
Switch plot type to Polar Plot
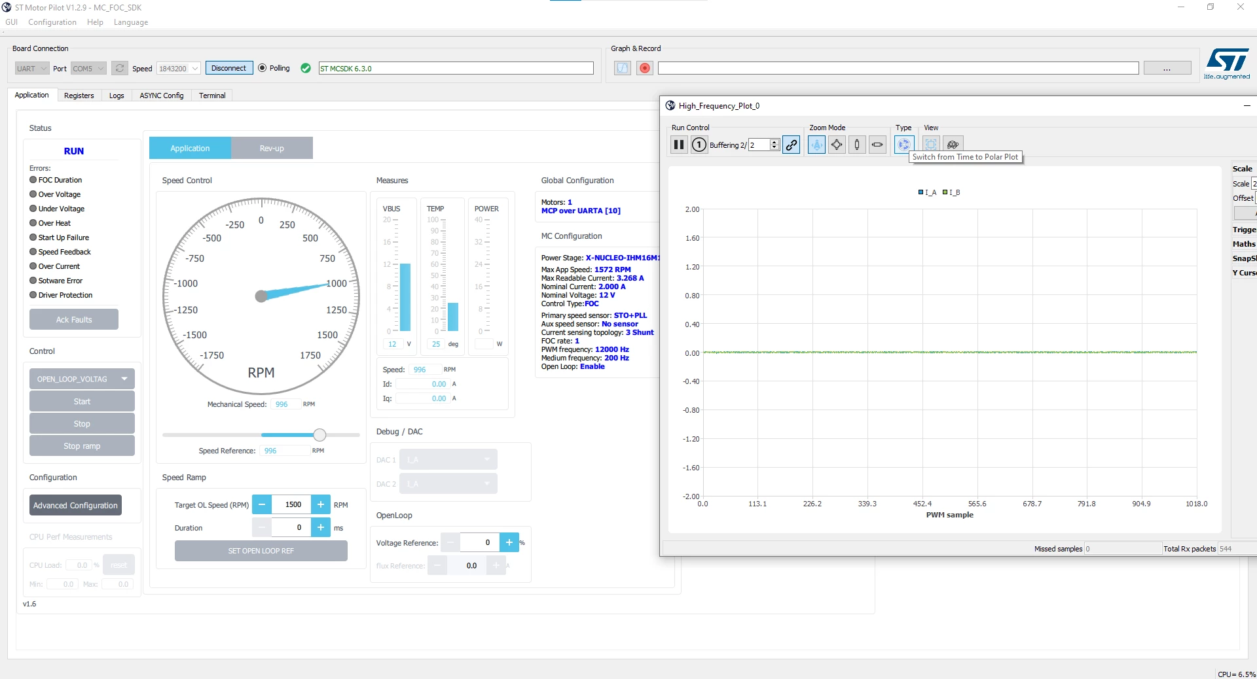tap(904, 145)
